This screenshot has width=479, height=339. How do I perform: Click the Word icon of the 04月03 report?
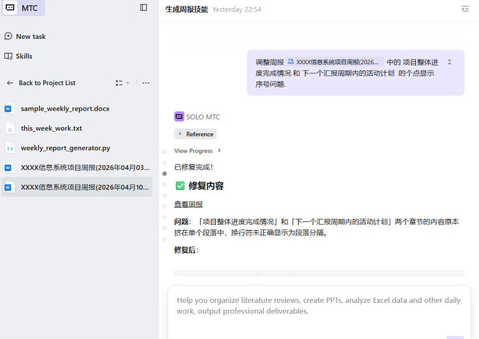(x=9, y=168)
